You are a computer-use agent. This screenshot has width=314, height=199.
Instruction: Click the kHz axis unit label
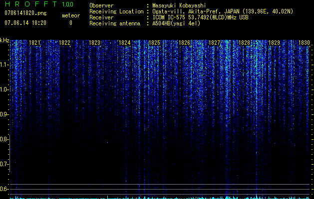(x=4, y=40)
